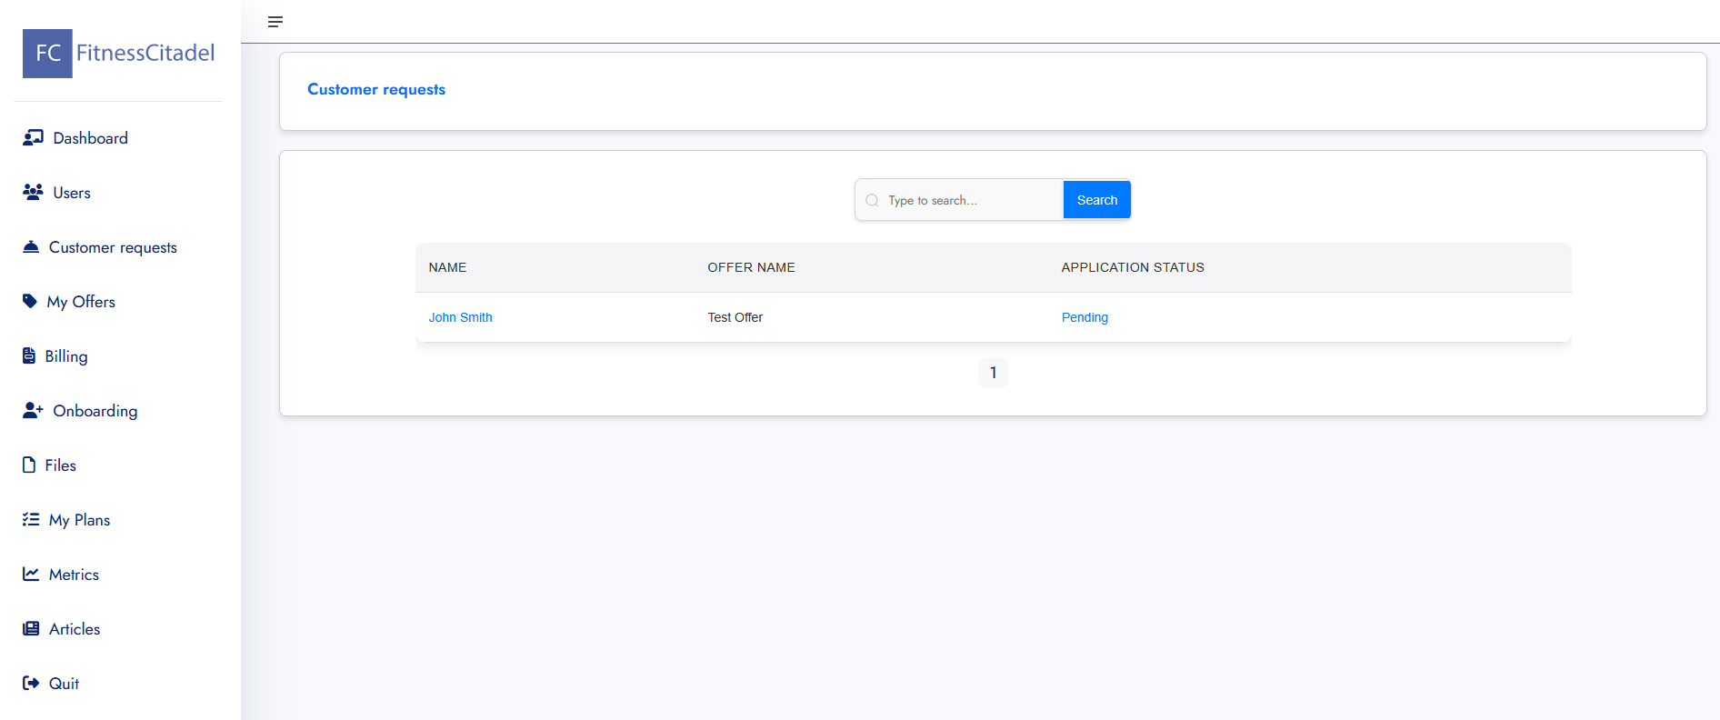
Task: Toggle the sidebar hamburger menu
Action: click(x=275, y=22)
